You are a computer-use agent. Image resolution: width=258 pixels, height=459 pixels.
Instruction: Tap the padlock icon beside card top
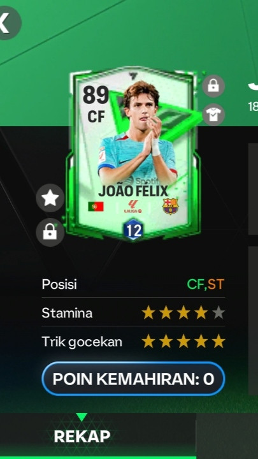pos(213,86)
